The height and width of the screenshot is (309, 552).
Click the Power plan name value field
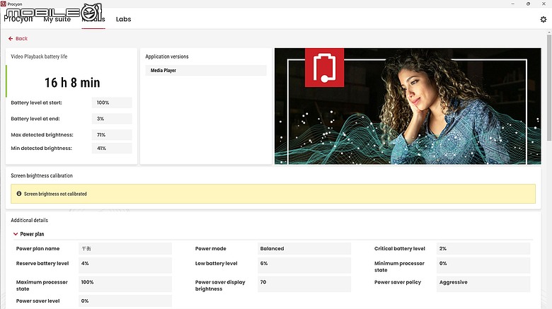pyautogui.click(x=125, y=248)
